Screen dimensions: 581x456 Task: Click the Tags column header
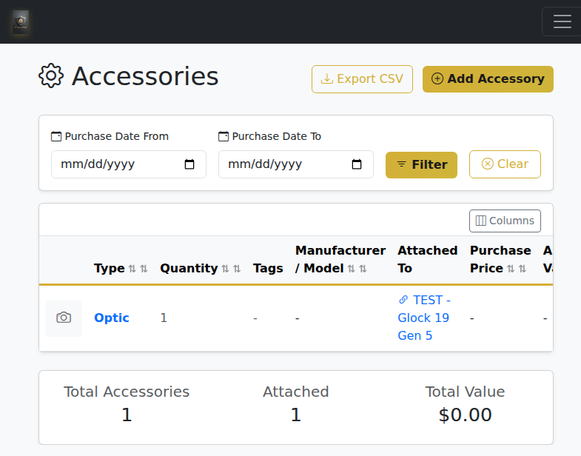(268, 269)
